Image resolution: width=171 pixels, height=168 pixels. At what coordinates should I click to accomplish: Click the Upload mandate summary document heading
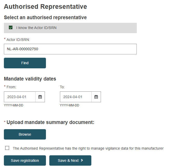tap(50, 122)
